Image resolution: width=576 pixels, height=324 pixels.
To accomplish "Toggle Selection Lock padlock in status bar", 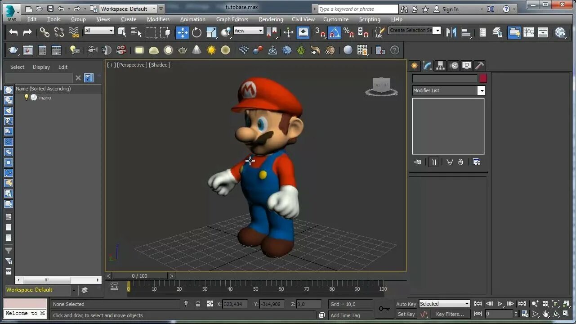I will click(198, 304).
